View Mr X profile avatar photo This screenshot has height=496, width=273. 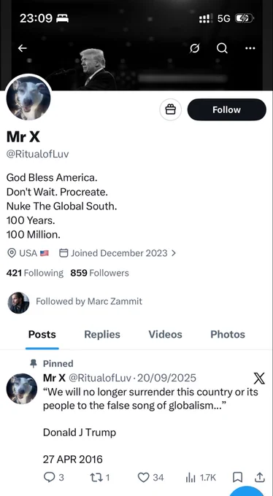click(28, 98)
